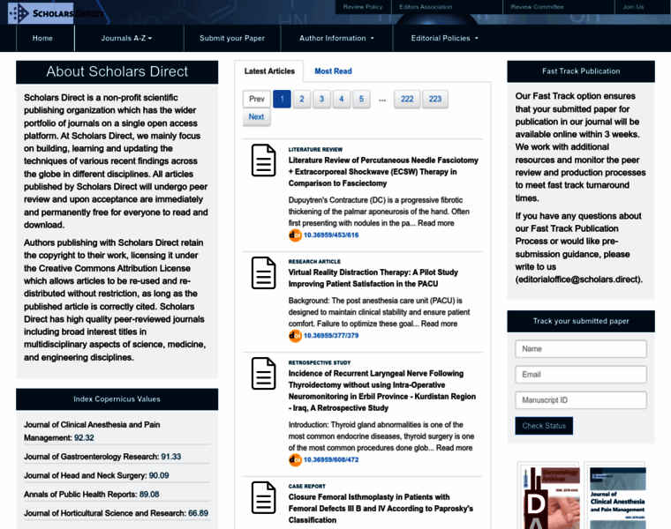This screenshot has width=671, height=529.
Task: Go to page 5 of articles
Action: [x=361, y=99]
